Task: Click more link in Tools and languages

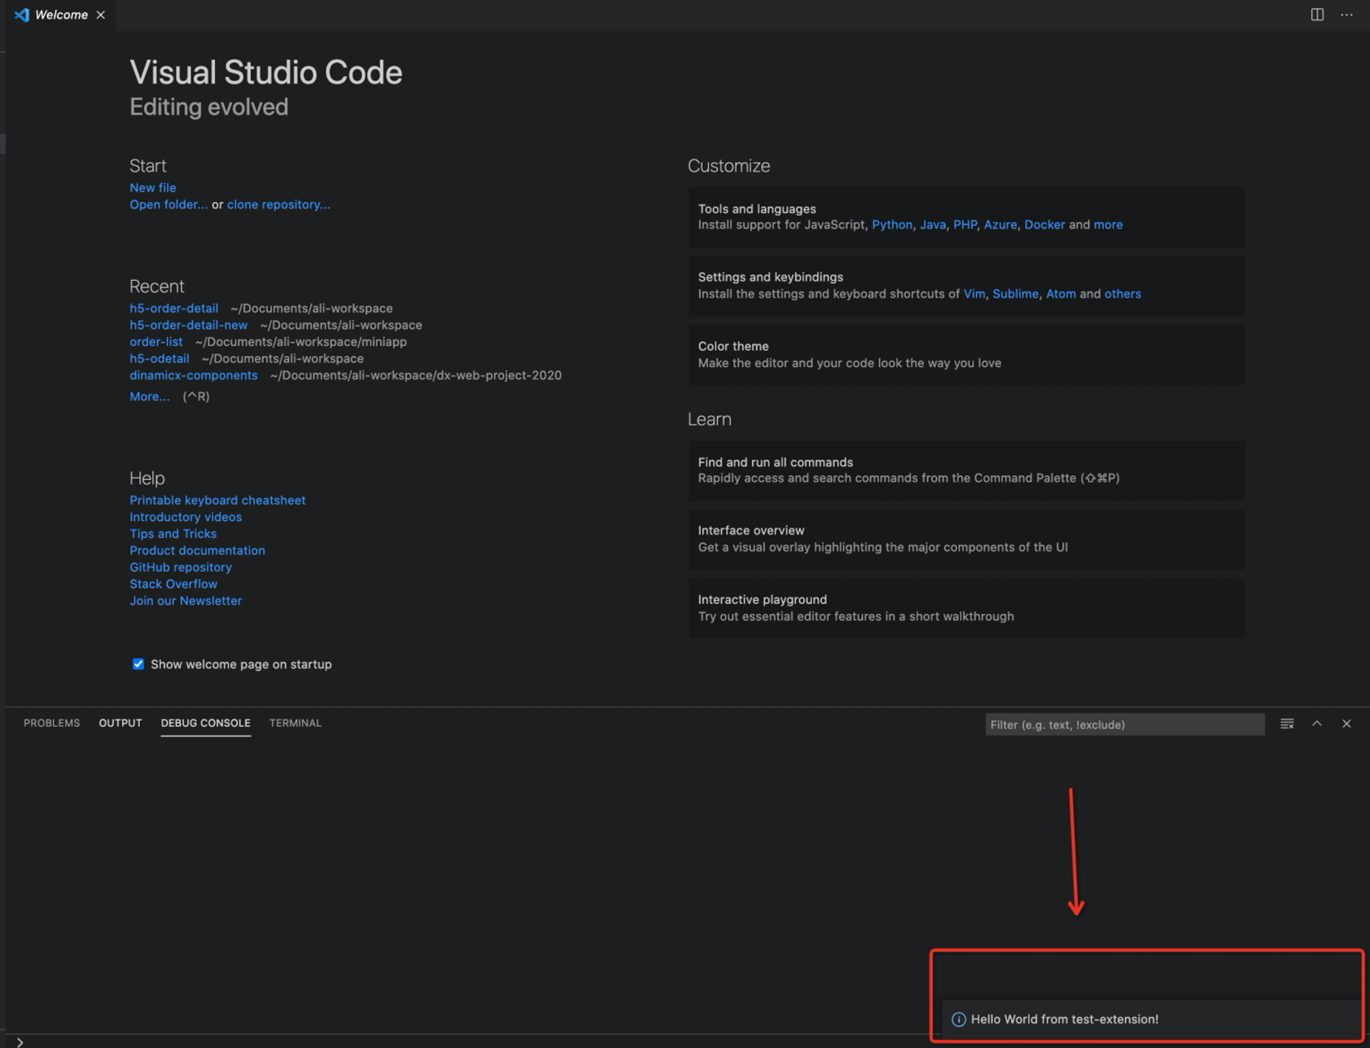Action: pyautogui.click(x=1108, y=225)
